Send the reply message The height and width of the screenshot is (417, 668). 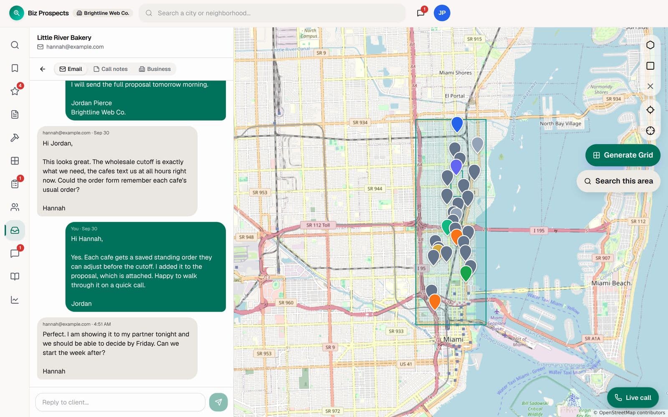[x=218, y=402]
